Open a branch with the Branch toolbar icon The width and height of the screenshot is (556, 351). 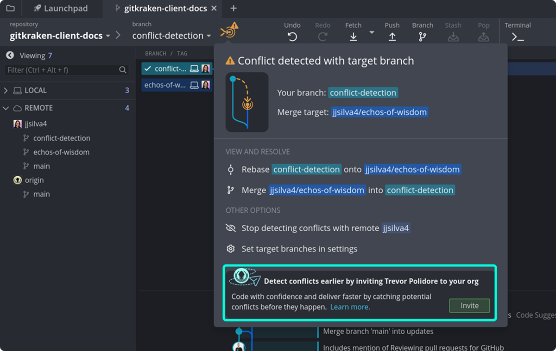pyautogui.click(x=422, y=36)
